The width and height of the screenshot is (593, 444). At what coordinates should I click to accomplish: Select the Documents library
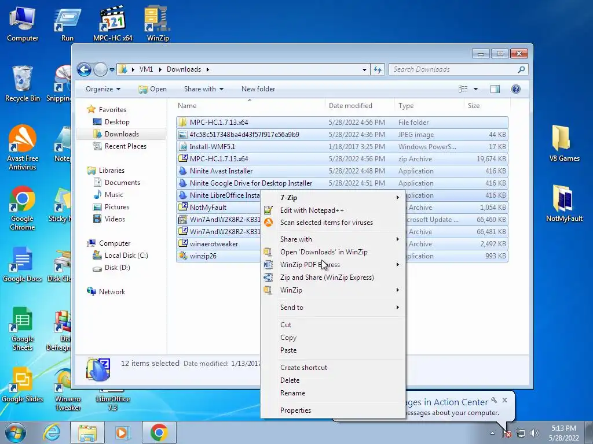click(122, 183)
